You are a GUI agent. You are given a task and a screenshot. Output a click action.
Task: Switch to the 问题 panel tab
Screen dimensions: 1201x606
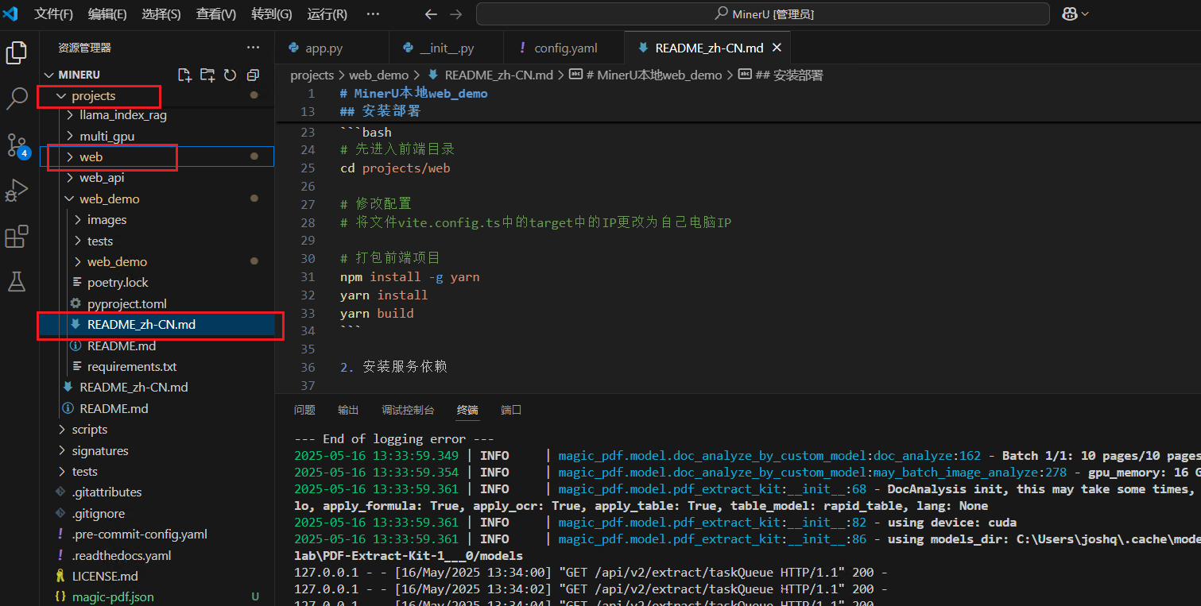coord(304,410)
